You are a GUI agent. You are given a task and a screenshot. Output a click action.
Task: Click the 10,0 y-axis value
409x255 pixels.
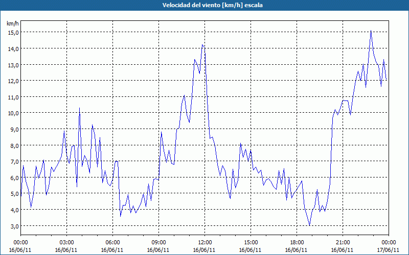point(13,113)
